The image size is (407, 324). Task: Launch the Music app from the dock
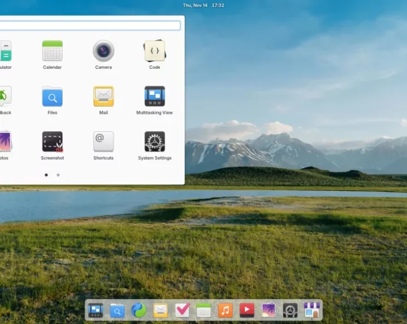[x=225, y=310]
